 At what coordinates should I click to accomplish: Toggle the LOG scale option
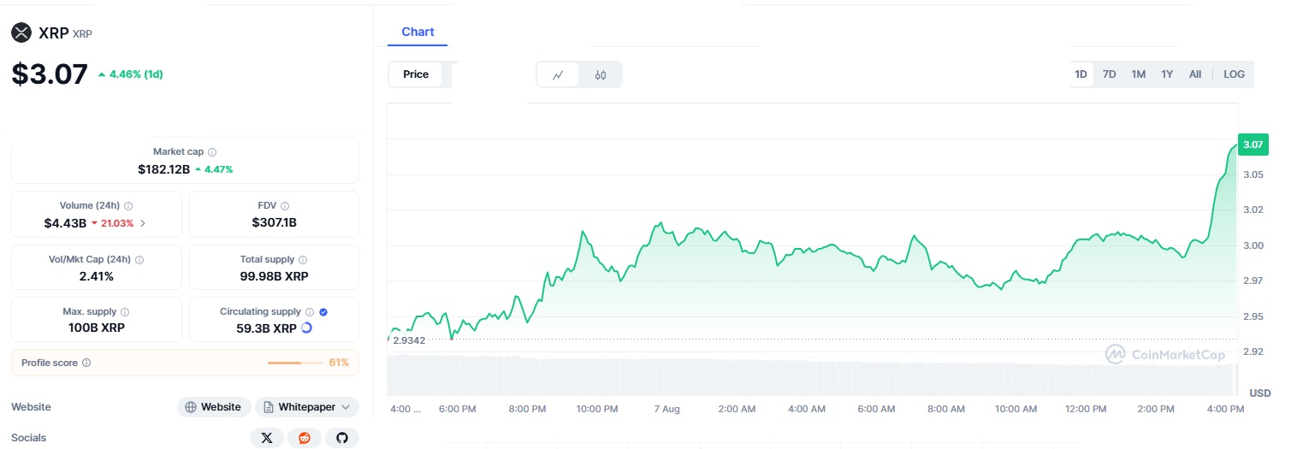coord(1235,74)
